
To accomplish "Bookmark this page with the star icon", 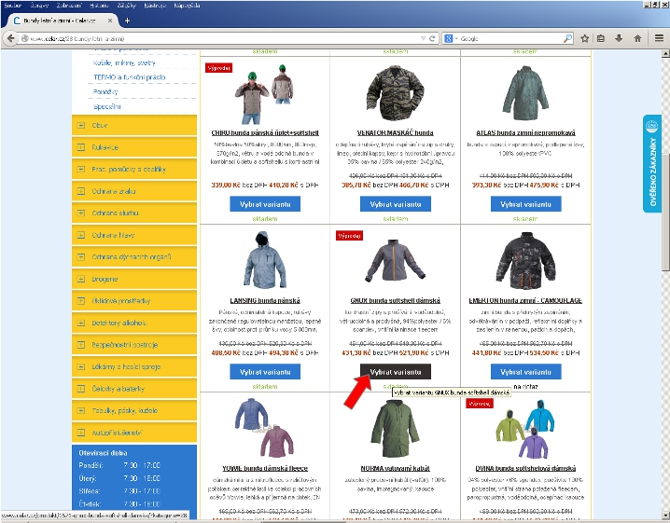I will [x=584, y=38].
